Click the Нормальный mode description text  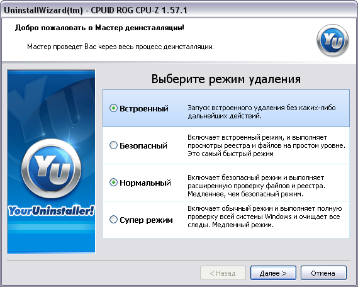pos(257,186)
